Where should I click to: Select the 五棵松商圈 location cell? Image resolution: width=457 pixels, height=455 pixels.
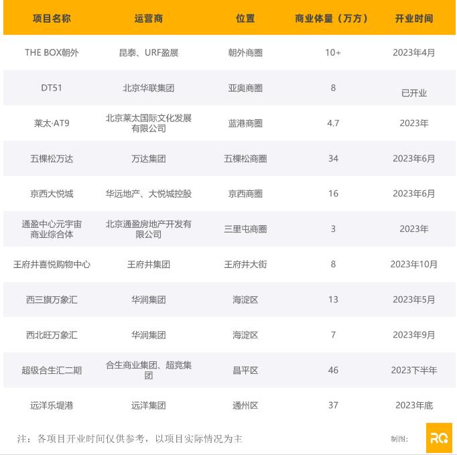point(245,159)
